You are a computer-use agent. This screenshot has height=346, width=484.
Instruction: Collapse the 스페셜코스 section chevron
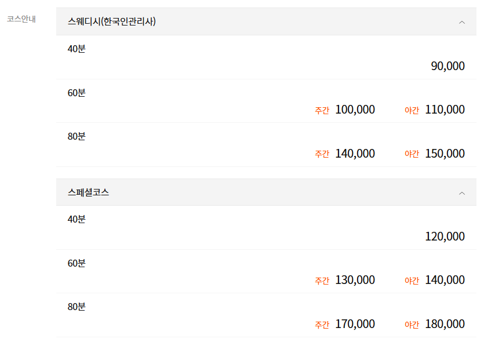click(462, 192)
